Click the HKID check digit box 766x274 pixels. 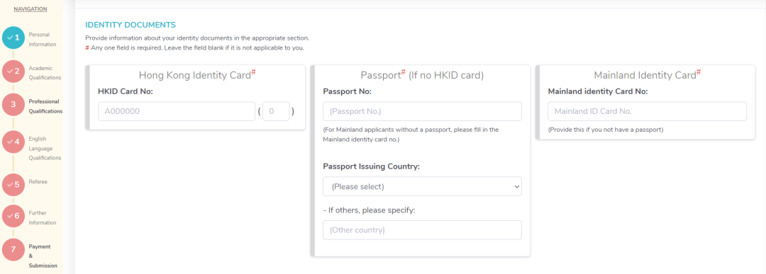coord(276,111)
